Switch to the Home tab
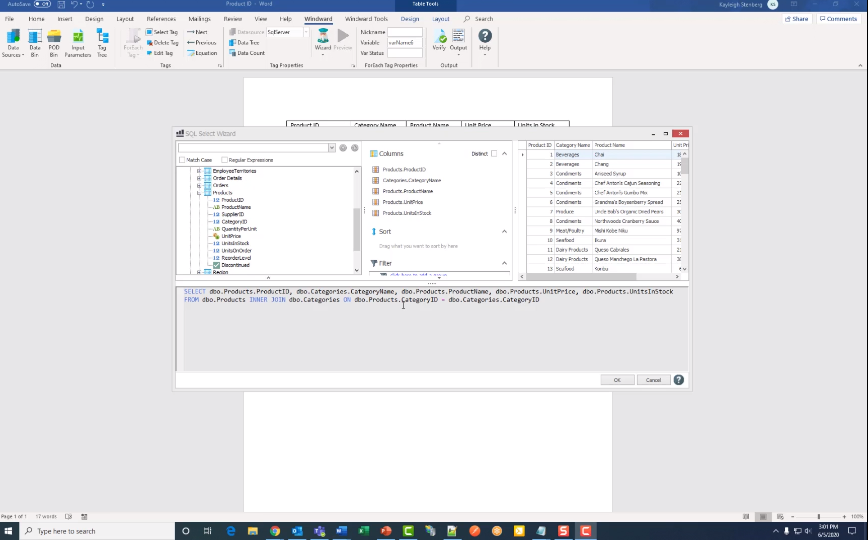This screenshot has width=868, height=540. point(37,19)
